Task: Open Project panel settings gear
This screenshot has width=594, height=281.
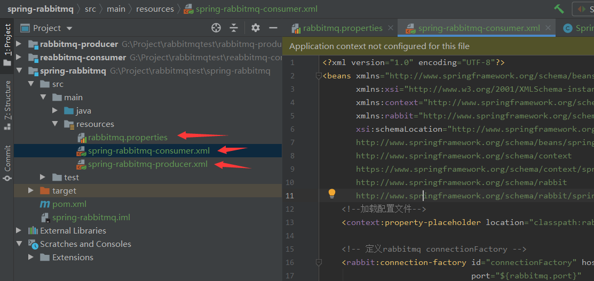Action: pyautogui.click(x=256, y=28)
